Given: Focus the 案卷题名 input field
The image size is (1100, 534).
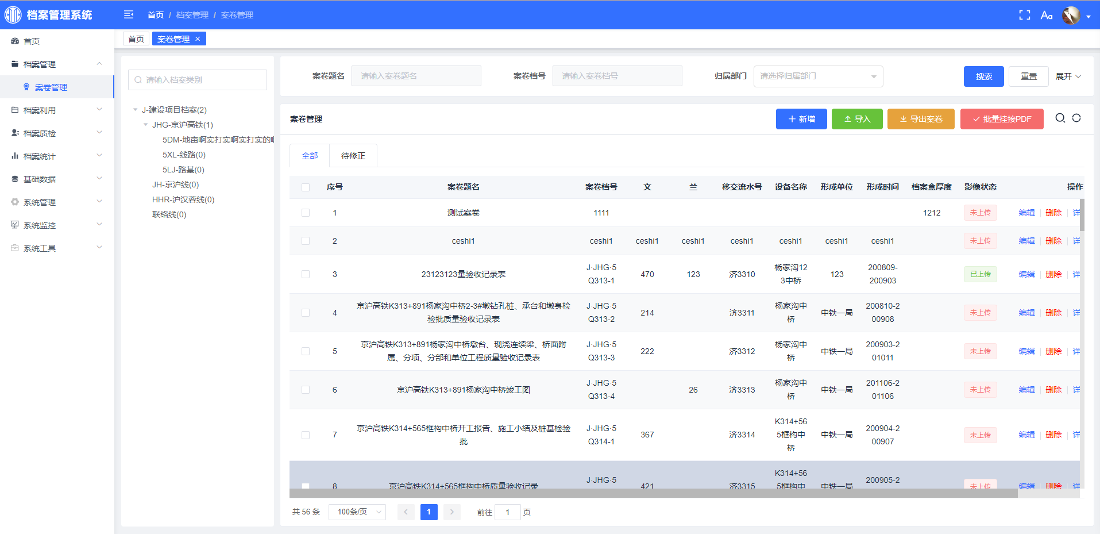Looking at the screenshot, I should 416,76.
